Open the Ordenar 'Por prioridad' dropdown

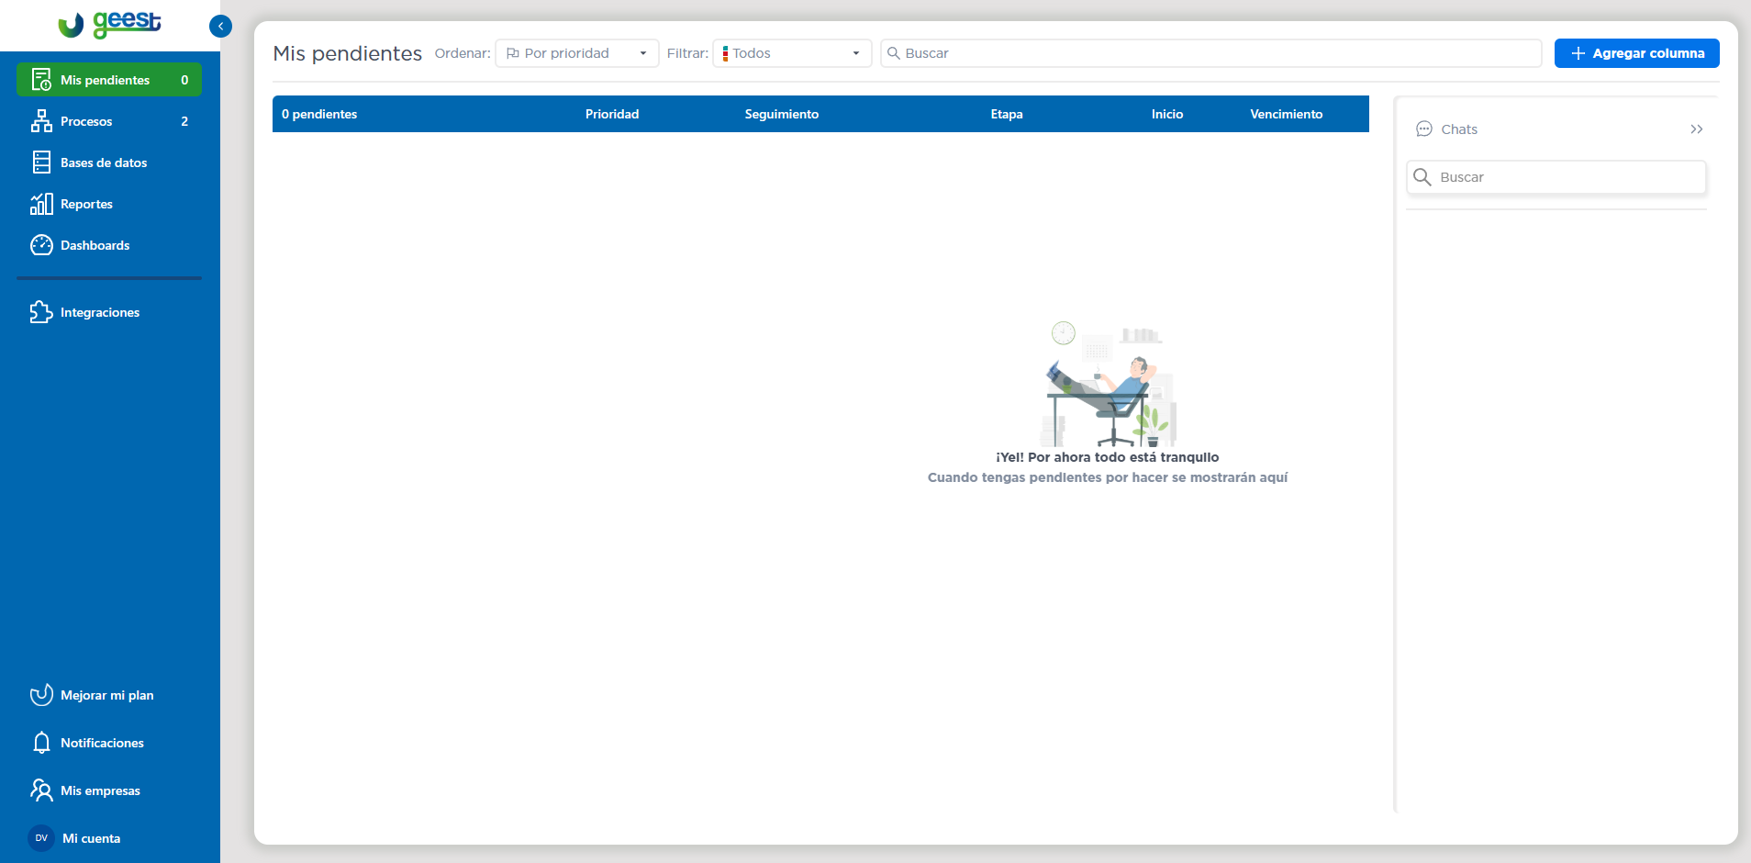(x=576, y=53)
